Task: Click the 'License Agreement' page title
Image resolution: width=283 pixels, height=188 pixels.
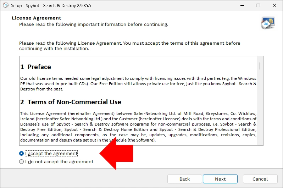Action: pos(37,18)
